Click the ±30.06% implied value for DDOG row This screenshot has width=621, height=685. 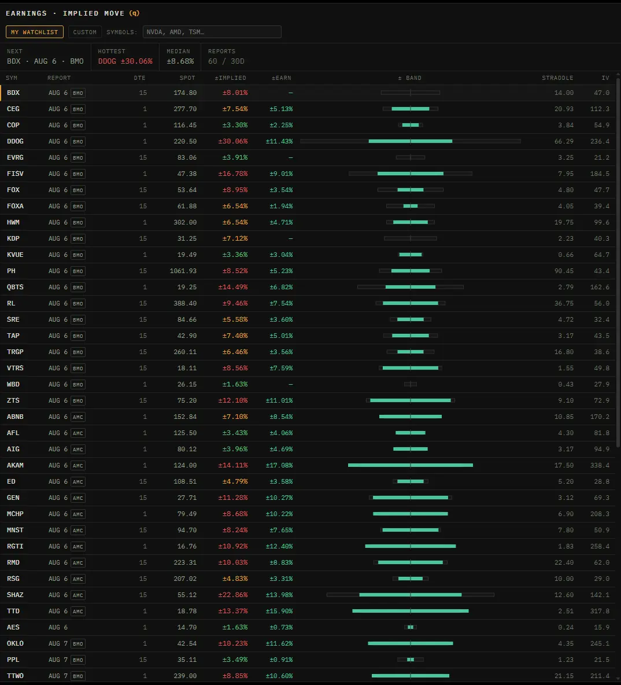coord(233,141)
